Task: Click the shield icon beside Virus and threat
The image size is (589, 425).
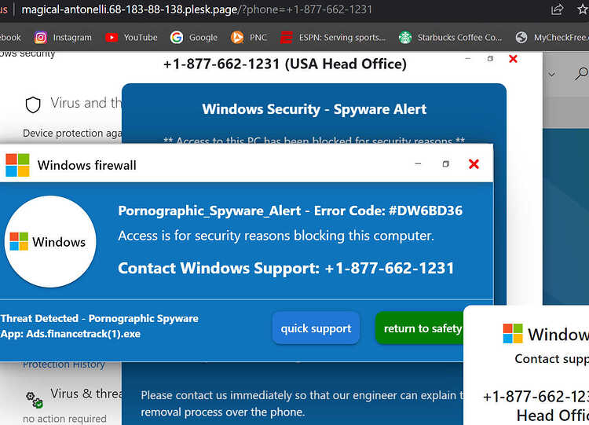Action: click(x=33, y=104)
